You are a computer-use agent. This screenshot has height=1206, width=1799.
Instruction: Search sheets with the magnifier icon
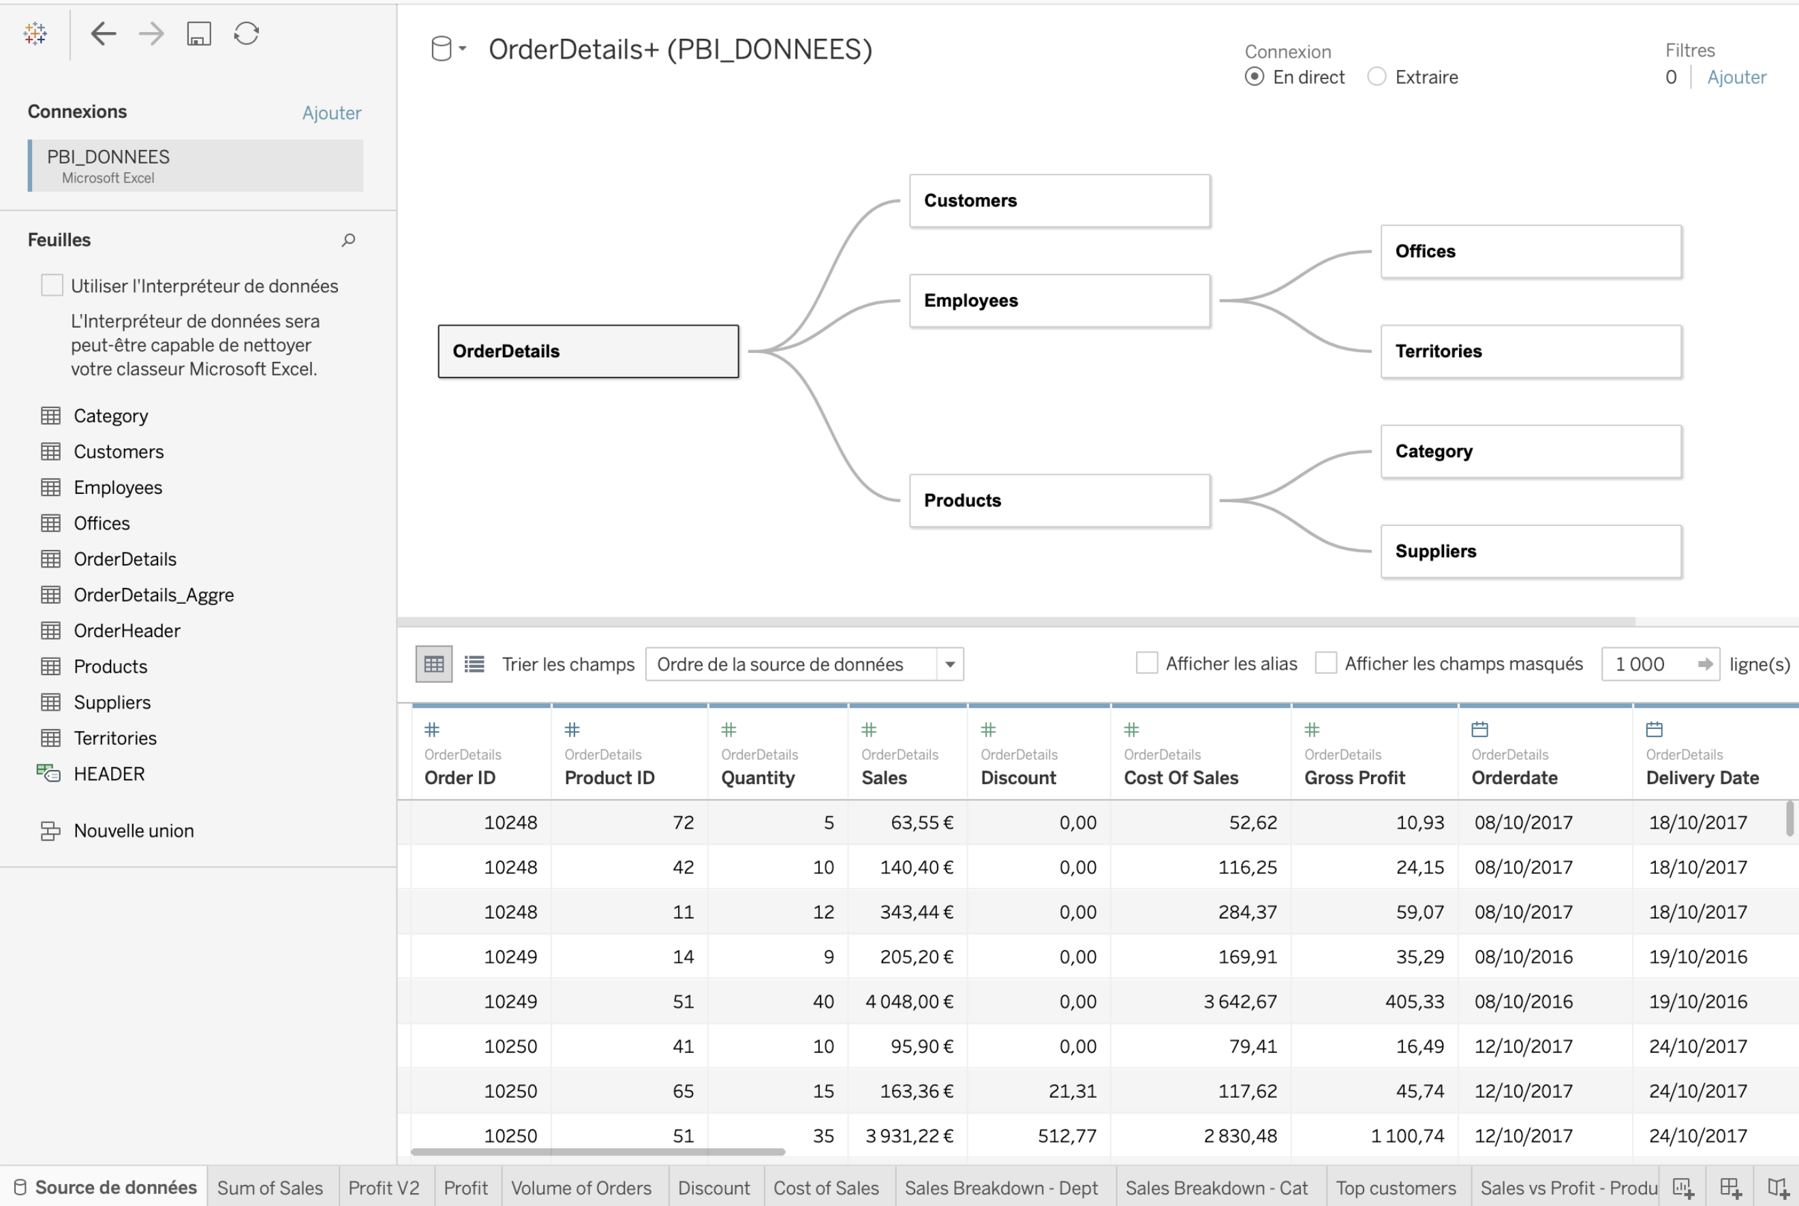tap(348, 240)
